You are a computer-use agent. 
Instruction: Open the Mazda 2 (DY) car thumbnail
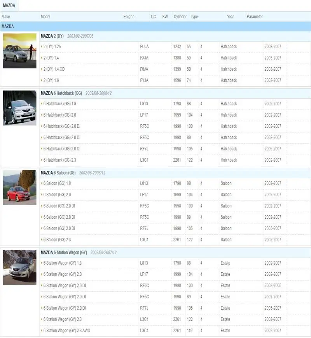pyautogui.click(x=19, y=51)
